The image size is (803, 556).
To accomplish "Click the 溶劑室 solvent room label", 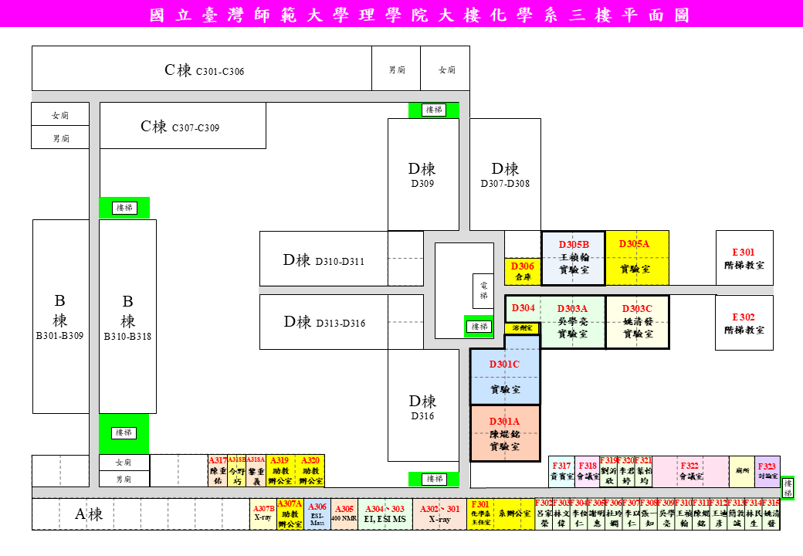I will 523,327.
